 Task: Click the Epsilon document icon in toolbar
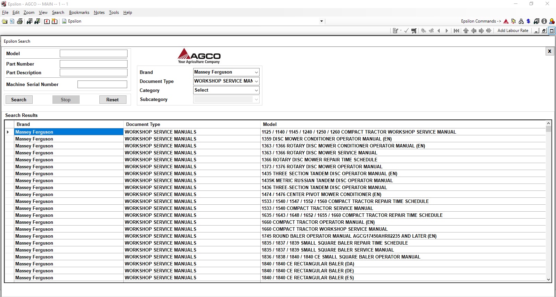[64, 21]
